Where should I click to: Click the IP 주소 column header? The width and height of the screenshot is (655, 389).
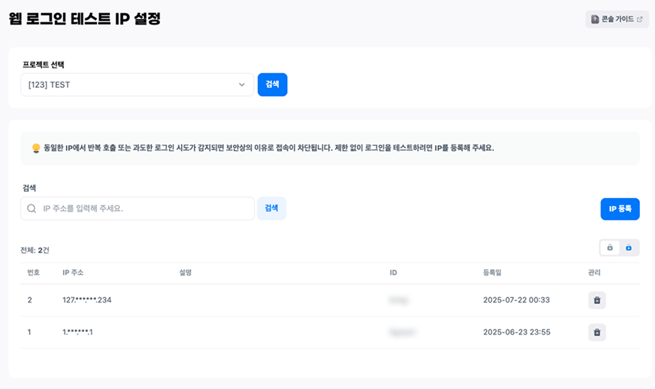tap(73, 272)
